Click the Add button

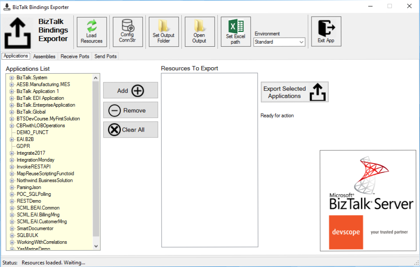130,90
